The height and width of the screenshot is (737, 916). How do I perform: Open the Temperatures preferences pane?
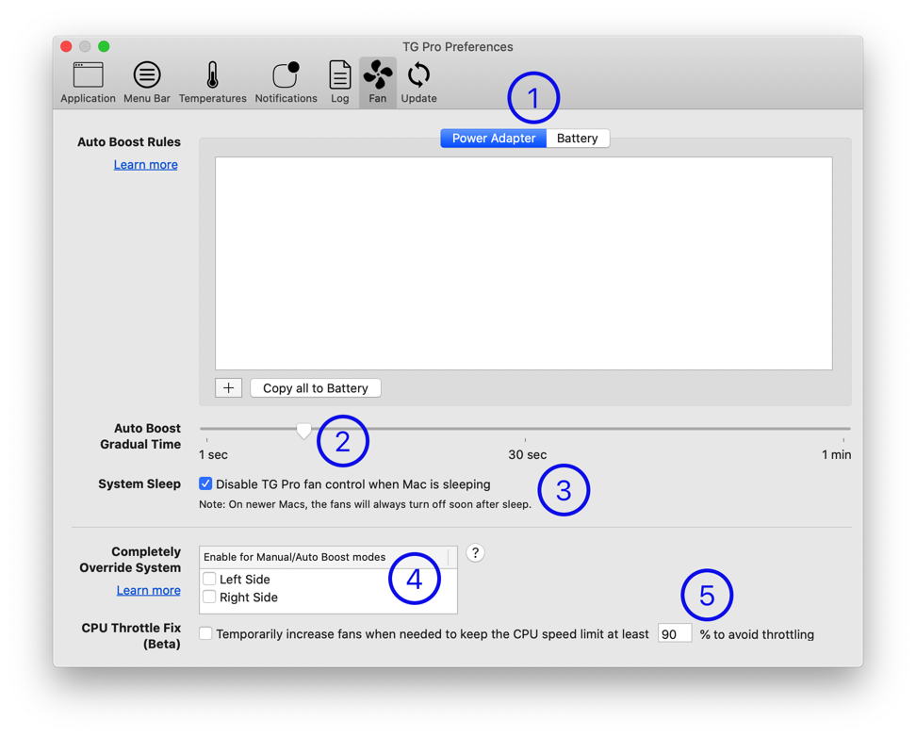tap(213, 83)
